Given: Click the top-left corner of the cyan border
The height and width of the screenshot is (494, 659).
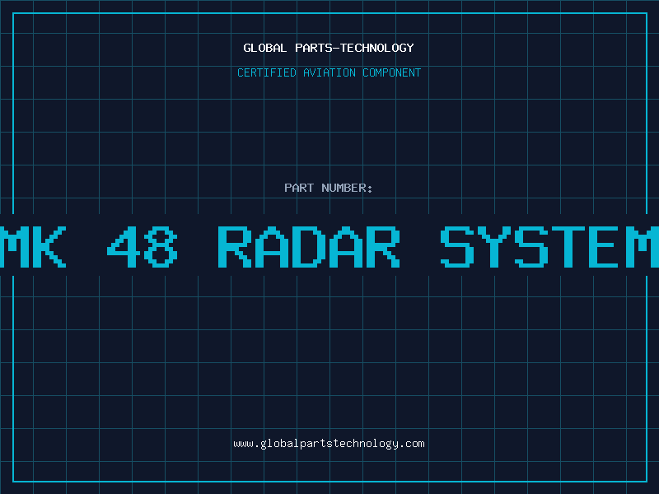Looking at the screenshot, I should click(13, 13).
